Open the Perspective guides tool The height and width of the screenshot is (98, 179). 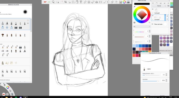coord(97,2)
